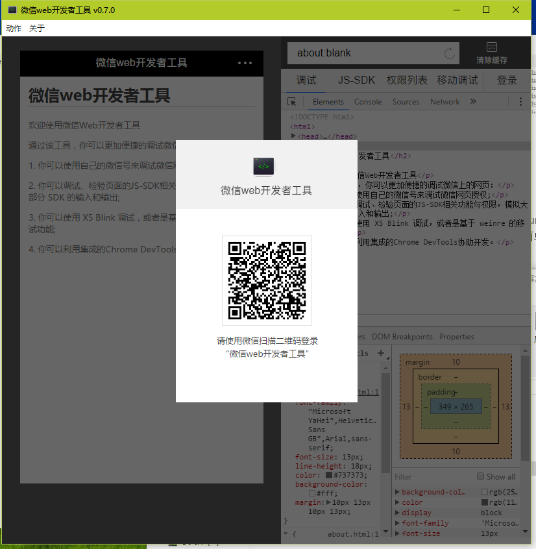Enable the Show all checkbox
Image resolution: width=536 pixels, height=549 pixels.
(481, 476)
